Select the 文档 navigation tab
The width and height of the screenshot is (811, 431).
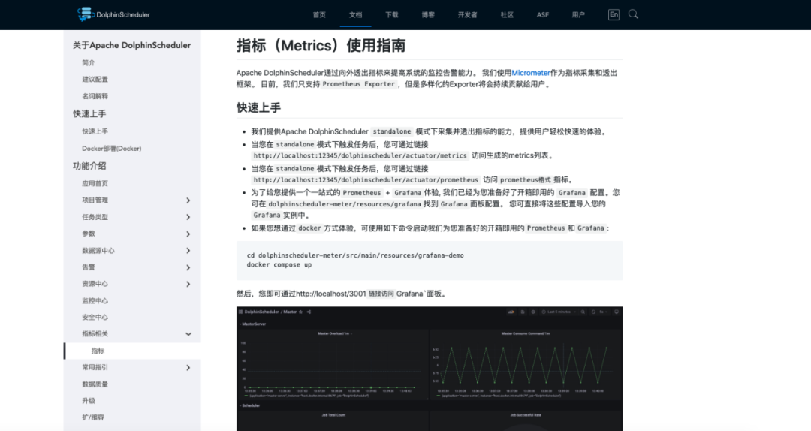tap(355, 15)
